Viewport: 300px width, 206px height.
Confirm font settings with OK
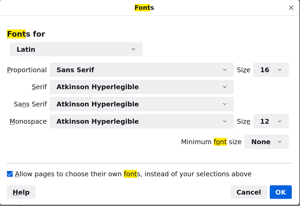coord(281,192)
